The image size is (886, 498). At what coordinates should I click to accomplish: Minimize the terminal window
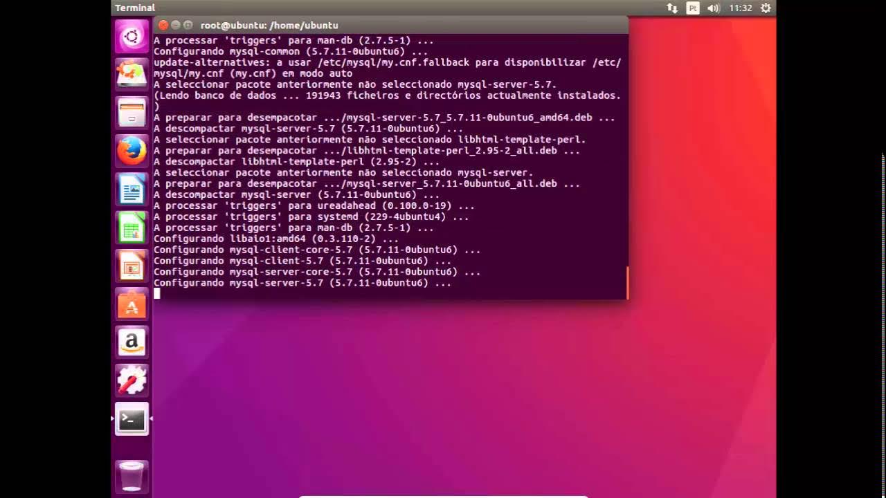[x=175, y=25]
